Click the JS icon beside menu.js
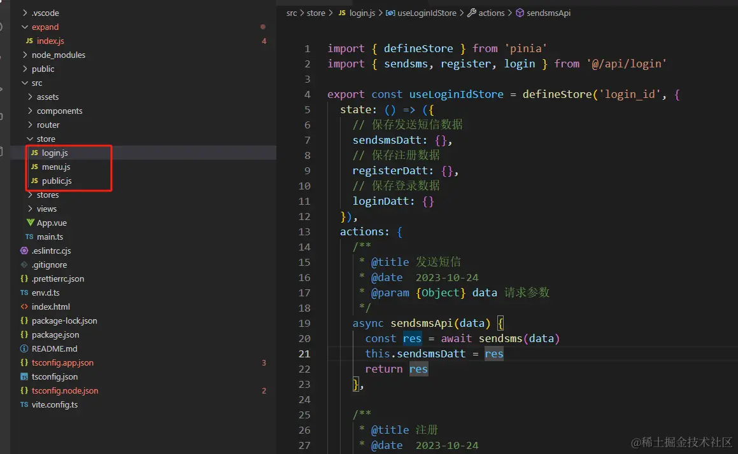Viewport: 738px width, 454px height. click(34, 167)
